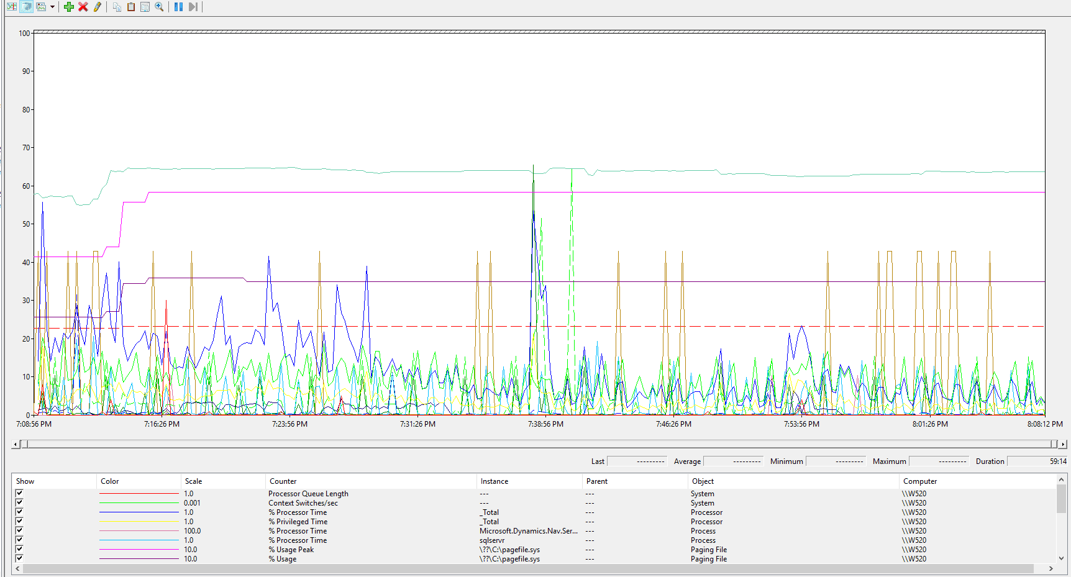Screen dimensions: 1071x577
Task: Select the red Processor Queue Length color line
Action: tap(139, 494)
